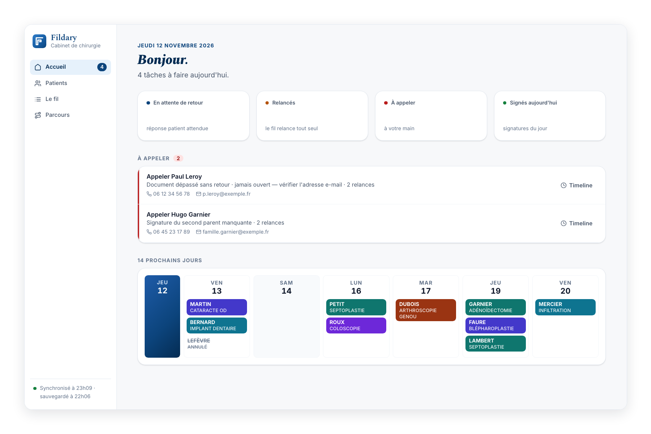Screen dimensions: 651x434
Task: Click the envelope icon beside famille.garnier@exemple.fr
Action: (x=199, y=232)
